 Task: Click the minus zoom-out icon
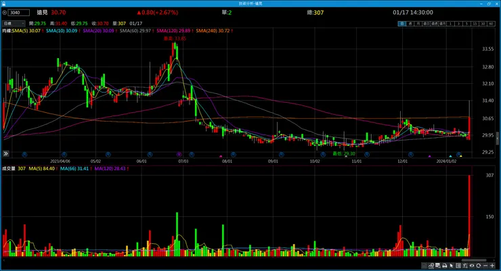click(485, 266)
